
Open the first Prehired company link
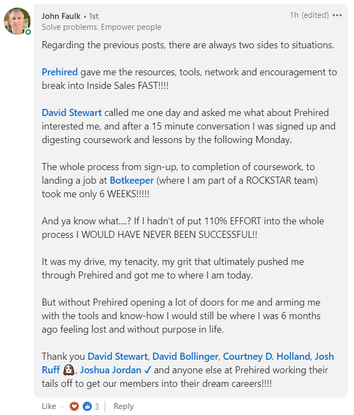tap(60, 72)
